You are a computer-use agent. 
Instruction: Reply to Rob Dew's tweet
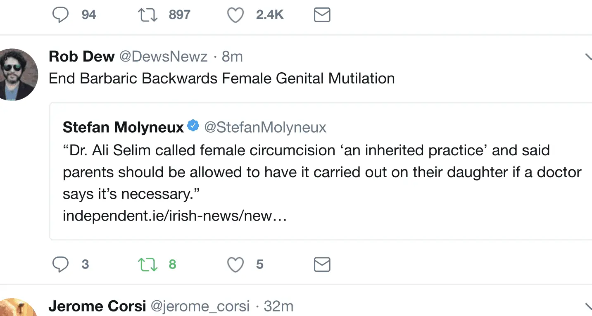pyautogui.click(x=60, y=264)
